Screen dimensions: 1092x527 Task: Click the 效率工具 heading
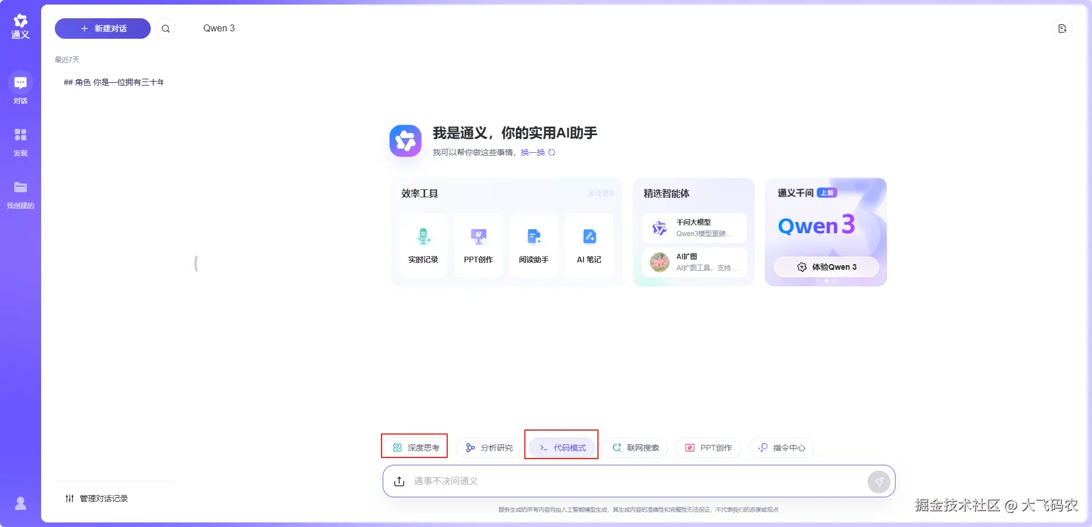(x=420, y=193)
